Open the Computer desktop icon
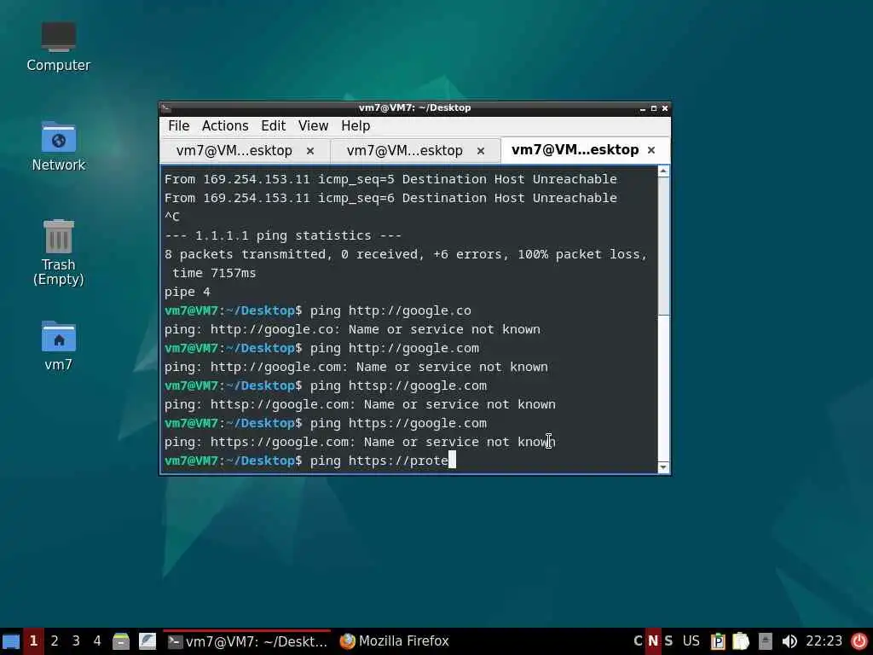This screenshot has height=655, width=873. (59, 48)
